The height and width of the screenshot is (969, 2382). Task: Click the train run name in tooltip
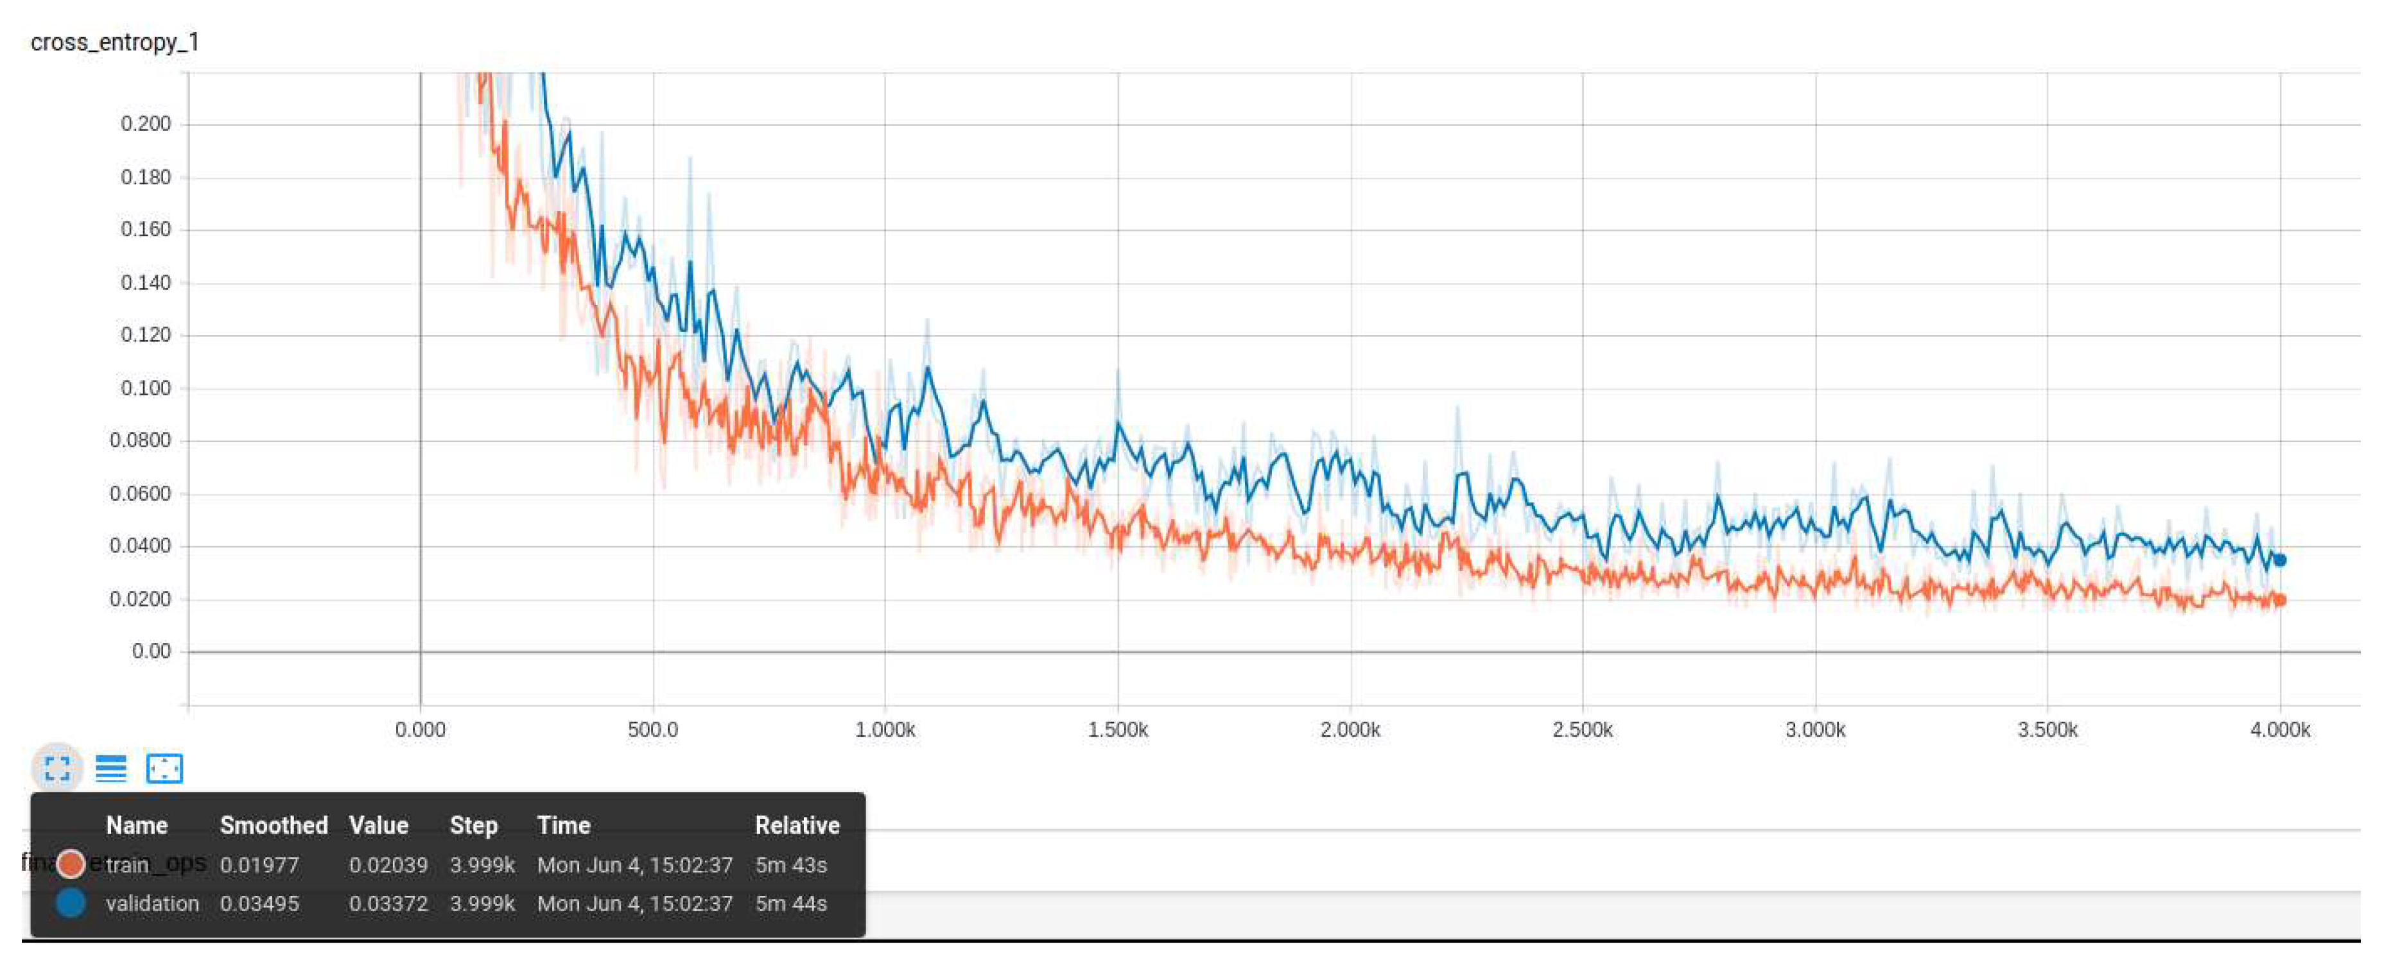(128, 864)
